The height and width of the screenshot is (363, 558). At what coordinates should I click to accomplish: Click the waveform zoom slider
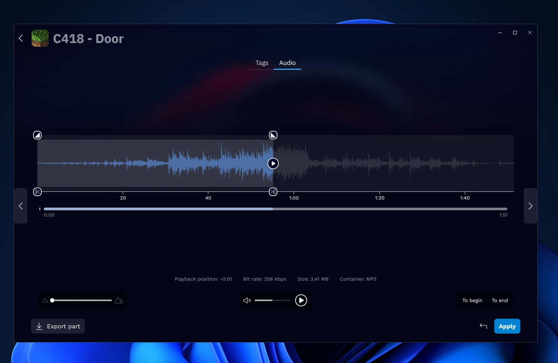(x=82, y=300)
